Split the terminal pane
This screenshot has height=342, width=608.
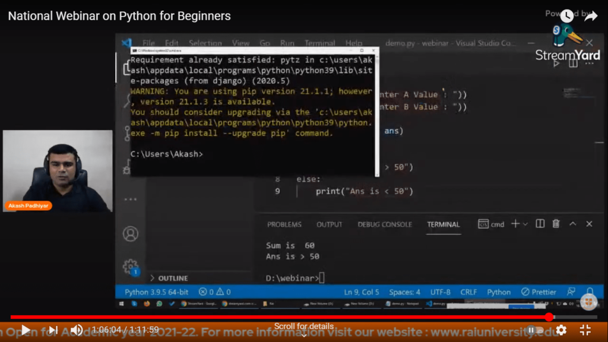click(x=540, y=224)
